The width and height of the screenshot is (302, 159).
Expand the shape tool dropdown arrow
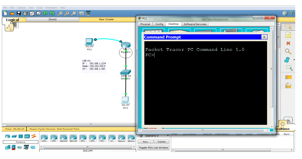point(294,60)
